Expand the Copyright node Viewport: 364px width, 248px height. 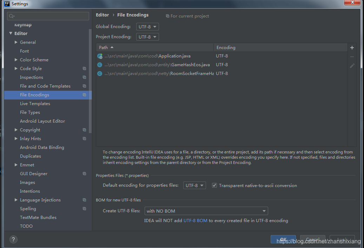(16, 130)
